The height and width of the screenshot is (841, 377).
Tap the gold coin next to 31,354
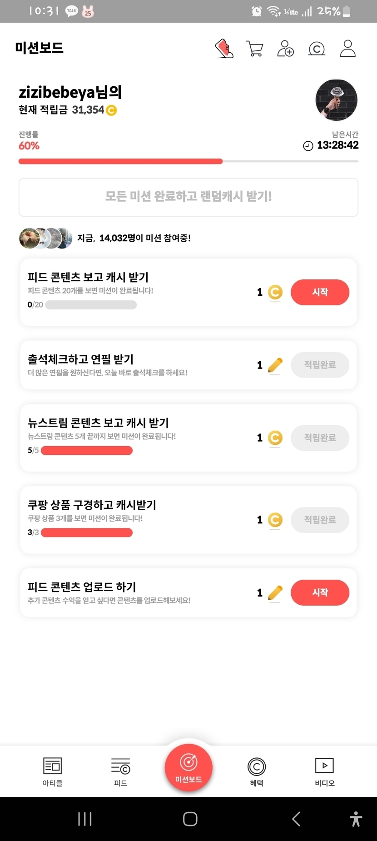[x=111, y=110]
